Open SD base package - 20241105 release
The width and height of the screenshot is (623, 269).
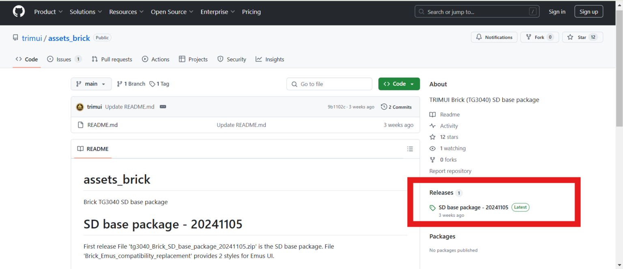(473, 207)
